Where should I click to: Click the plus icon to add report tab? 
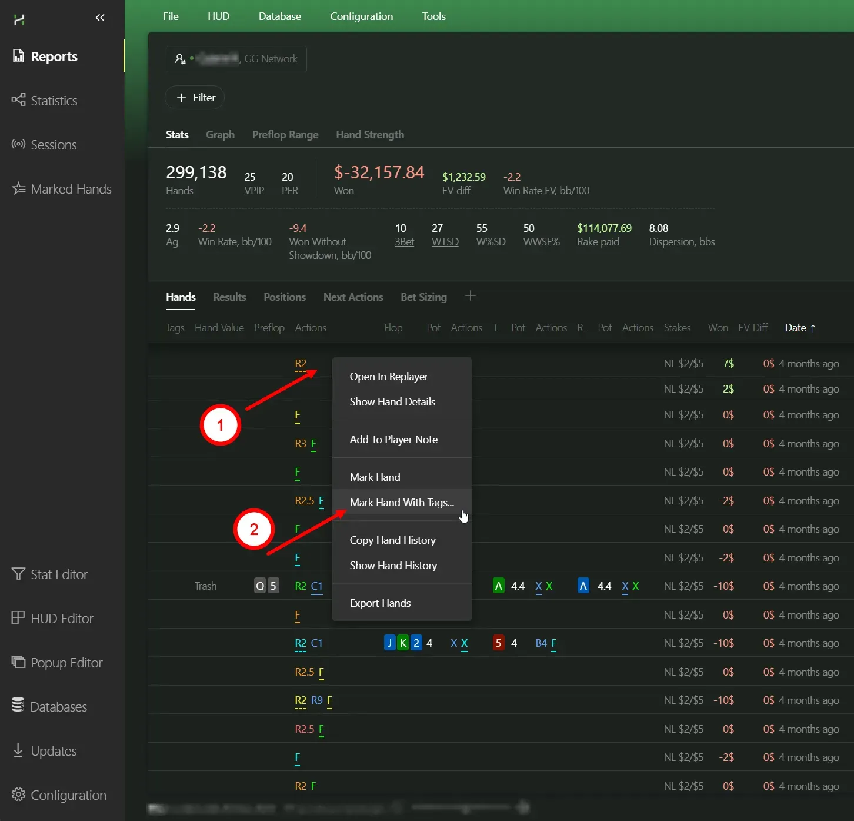pos(470,296)
